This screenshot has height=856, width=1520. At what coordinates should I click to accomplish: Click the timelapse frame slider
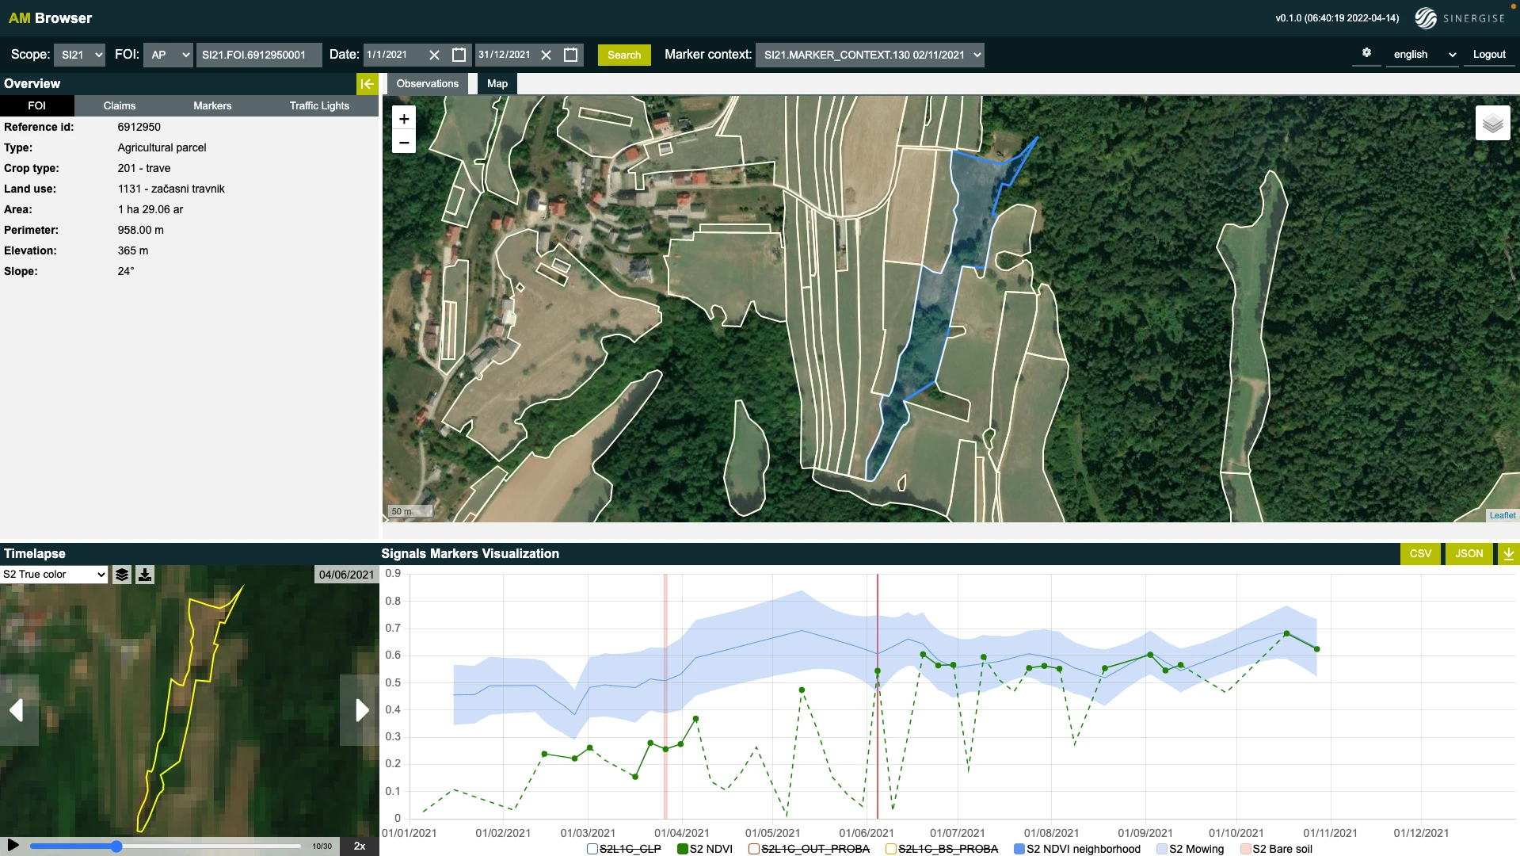(165, 846)
